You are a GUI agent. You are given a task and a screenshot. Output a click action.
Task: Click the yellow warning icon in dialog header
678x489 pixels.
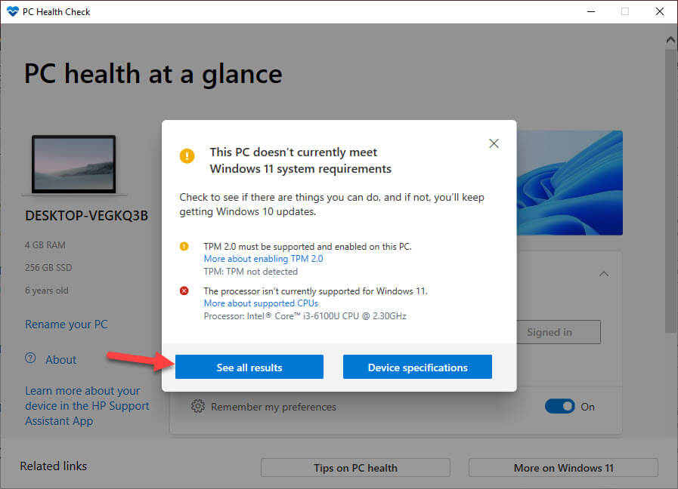(x=187, y=156)
